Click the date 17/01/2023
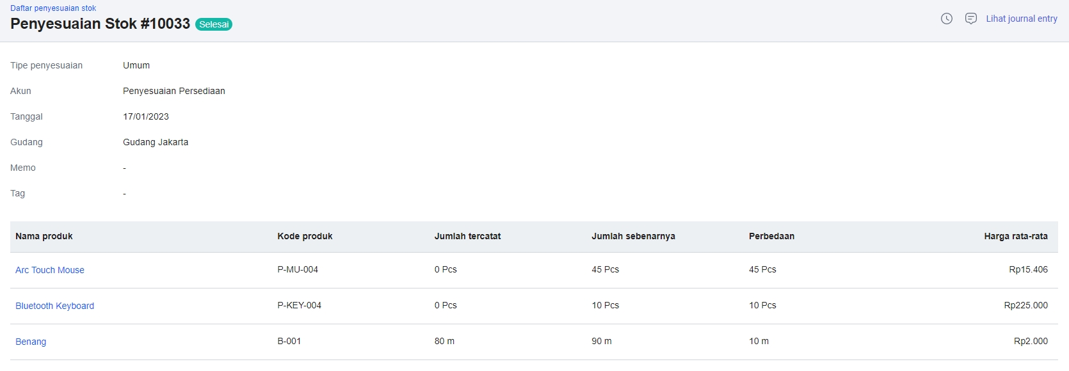The height and width of the screenshot is (371, 1069). click(x=146, y=116)
